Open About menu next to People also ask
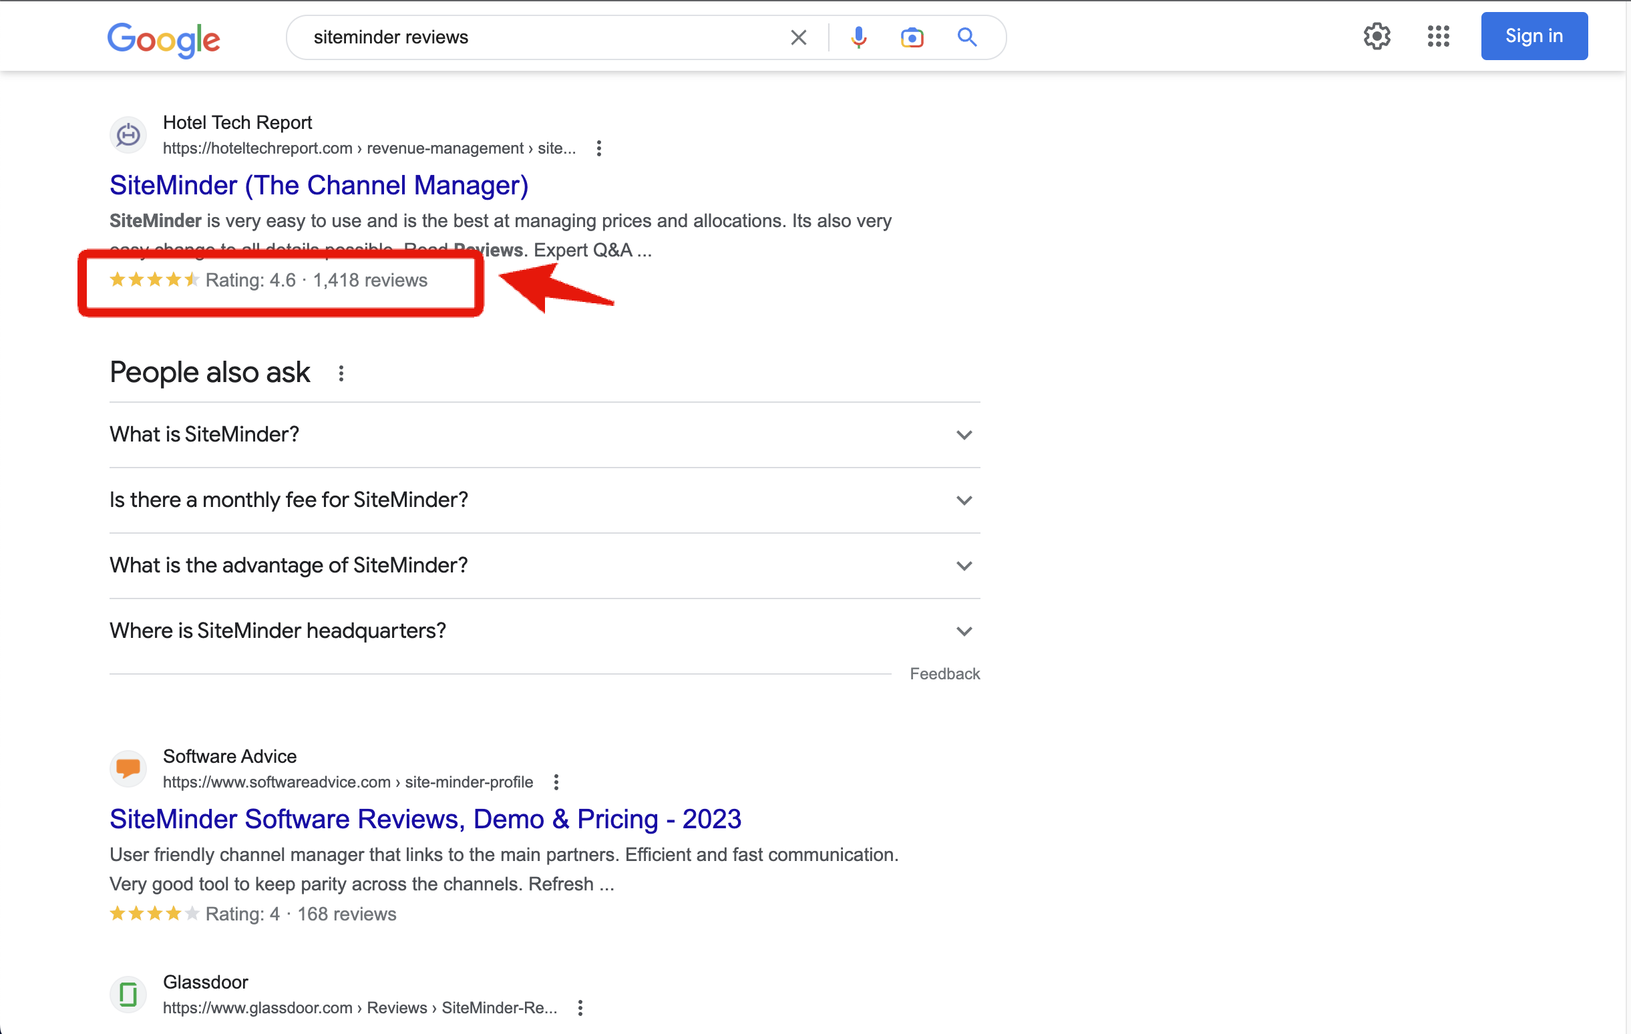This screenshot has height=1034, width=1631. tap(341, 373)
